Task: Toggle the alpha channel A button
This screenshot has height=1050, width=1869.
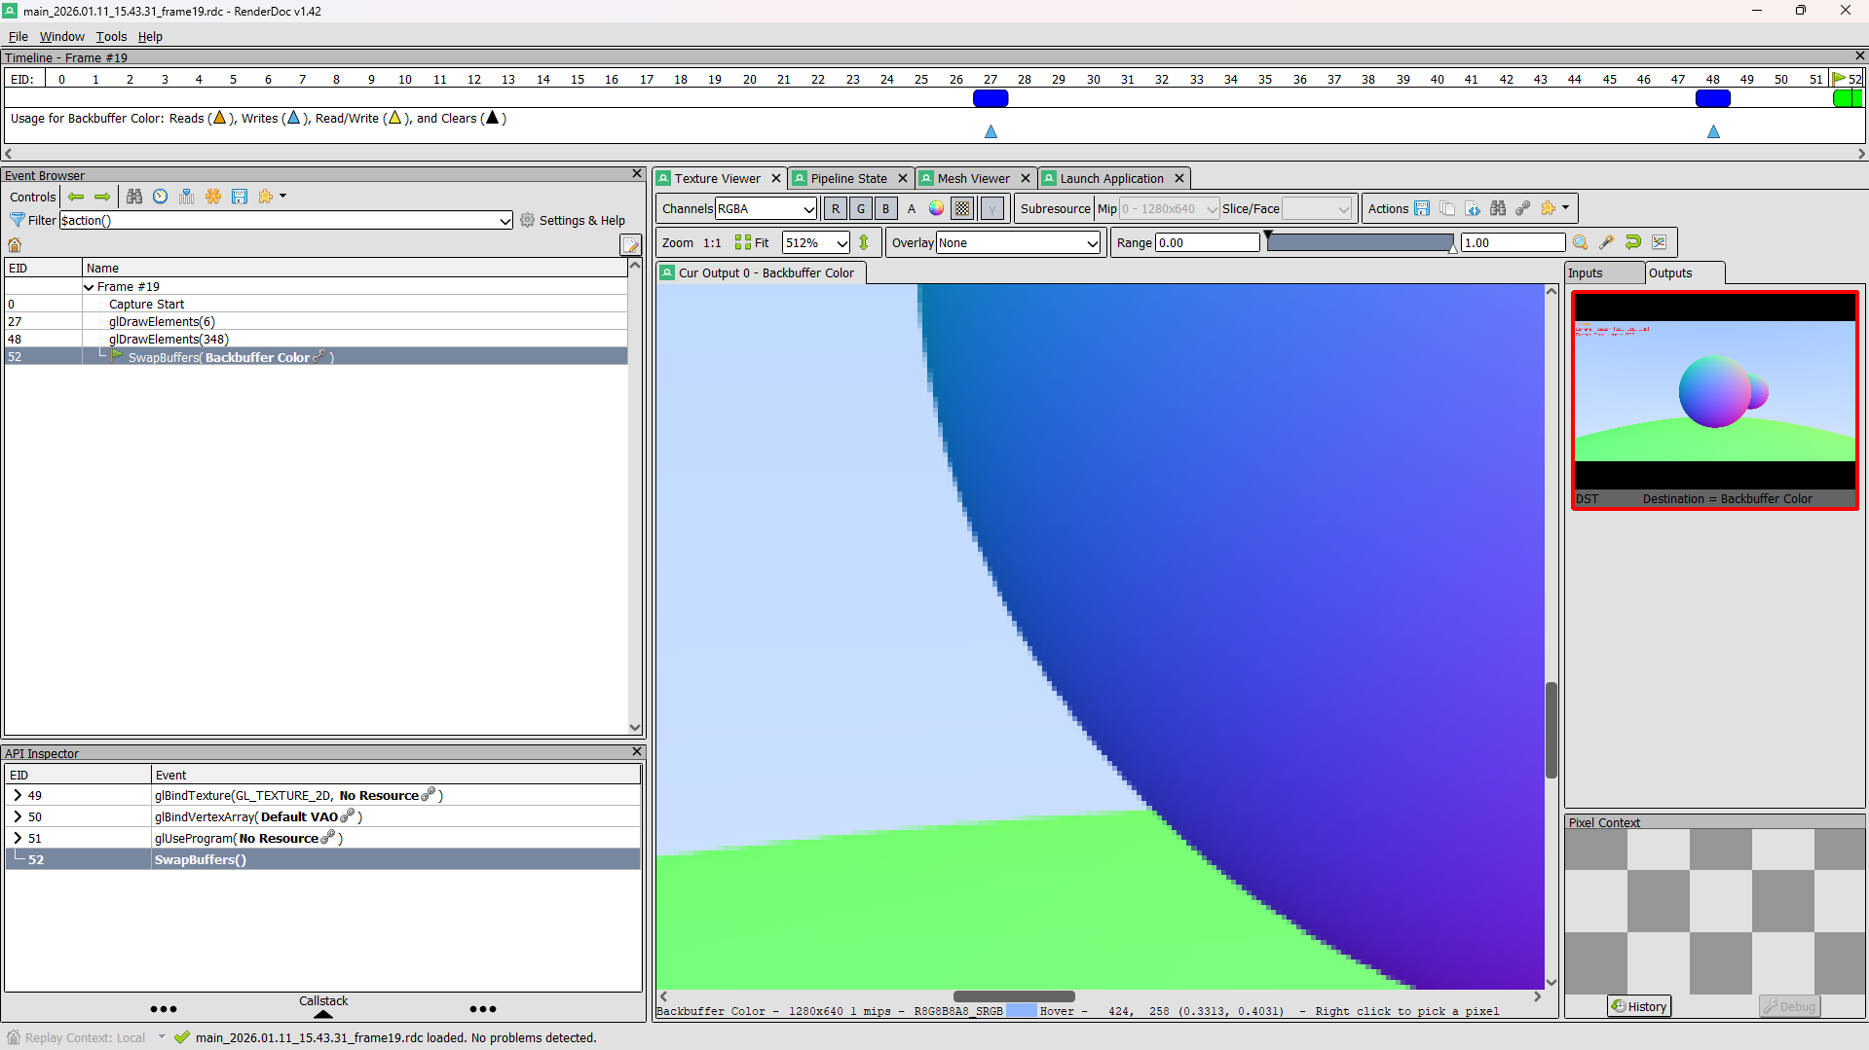Action: (912, 208)
